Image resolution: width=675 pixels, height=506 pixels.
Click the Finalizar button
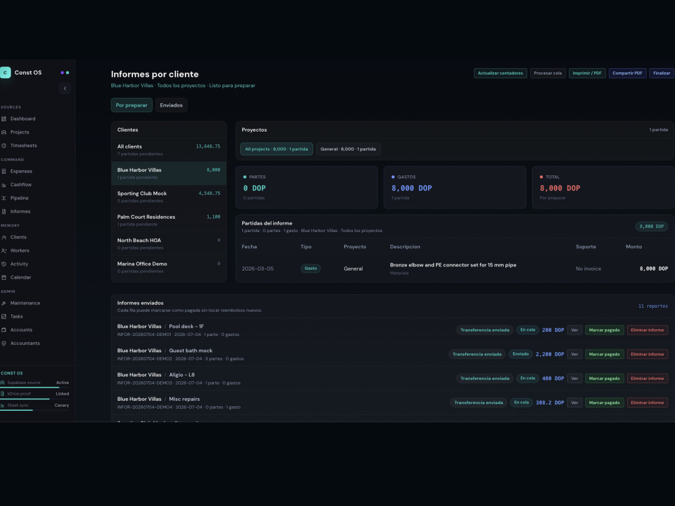click(x=661, y=73)
